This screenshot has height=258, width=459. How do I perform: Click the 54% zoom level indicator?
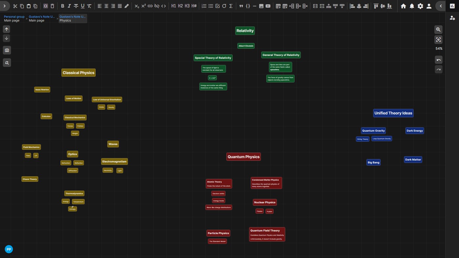coord(439,48)
